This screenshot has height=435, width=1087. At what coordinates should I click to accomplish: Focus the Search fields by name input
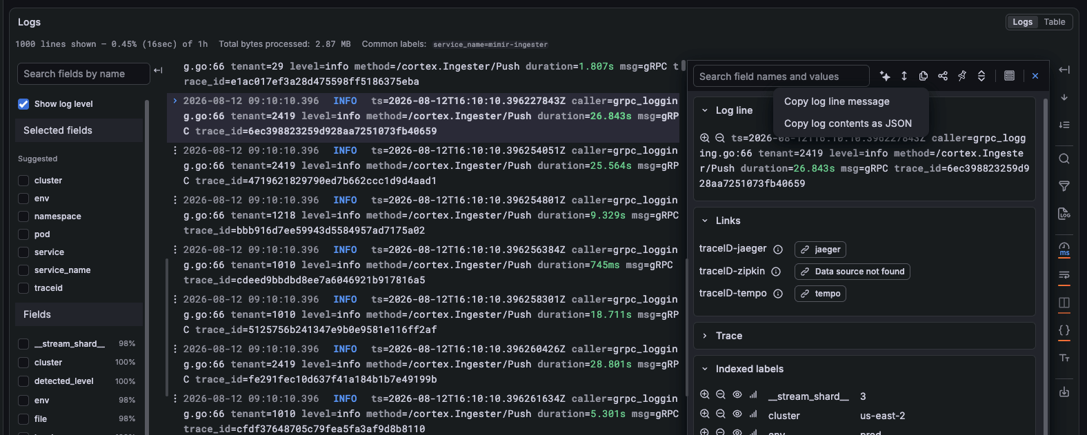pyautogui.click(x=83, y=74)
